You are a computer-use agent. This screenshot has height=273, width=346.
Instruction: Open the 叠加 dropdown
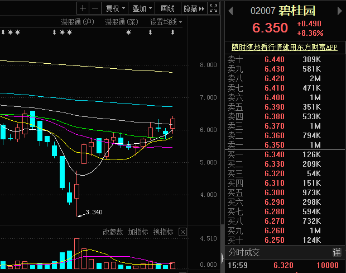point(142,8)
